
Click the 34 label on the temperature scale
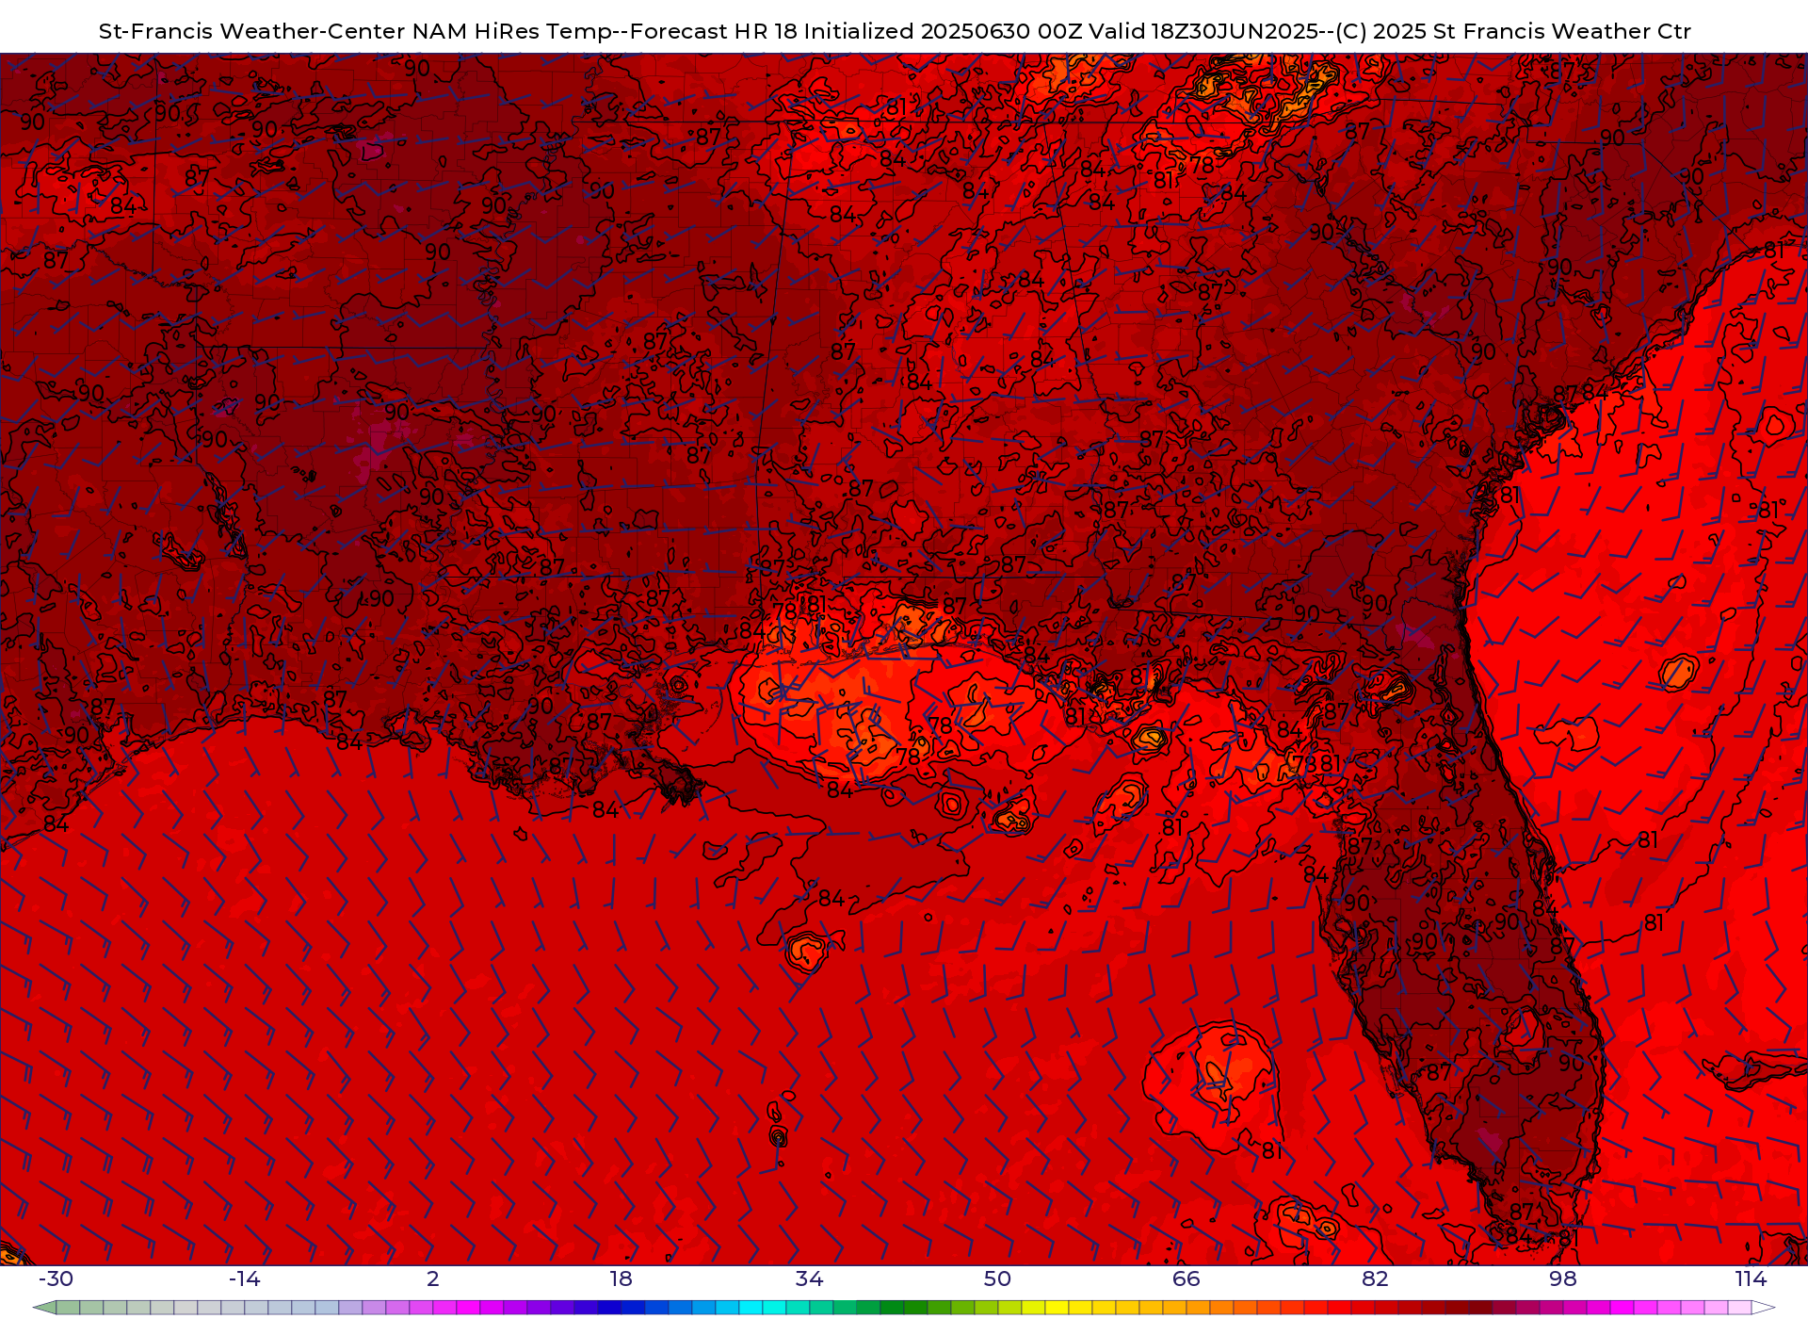tap(809, 1278)
